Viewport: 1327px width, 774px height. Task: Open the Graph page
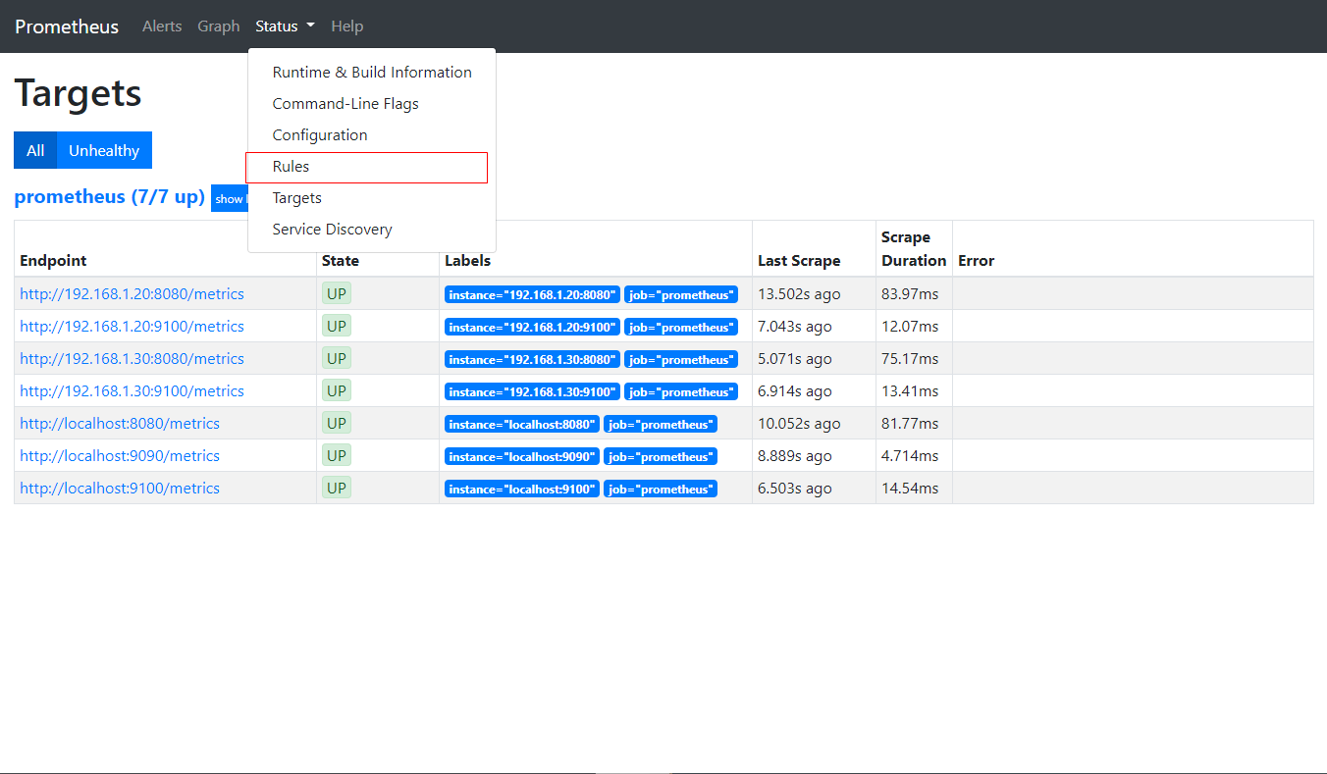click(x=218, y=26)
